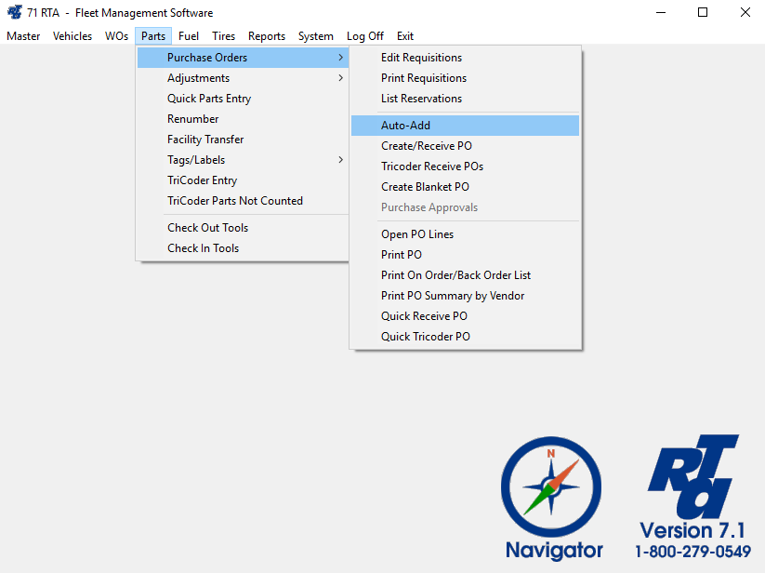Image resolution: width=765 pixels, height=573 pixels.
Task: Click Print PO Summary by Vendor
Action: click(x=453, y=296)
